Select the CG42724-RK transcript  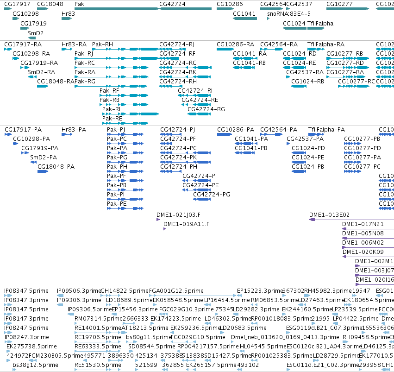coord(185,77)
